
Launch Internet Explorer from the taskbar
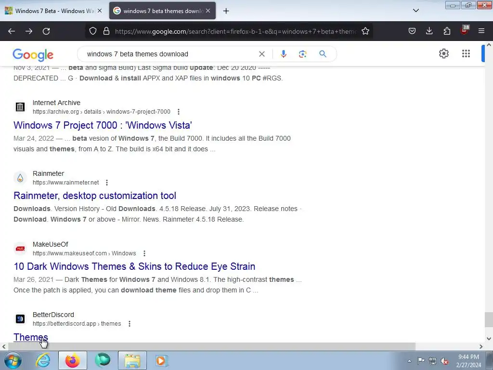(x=43, y=360)
